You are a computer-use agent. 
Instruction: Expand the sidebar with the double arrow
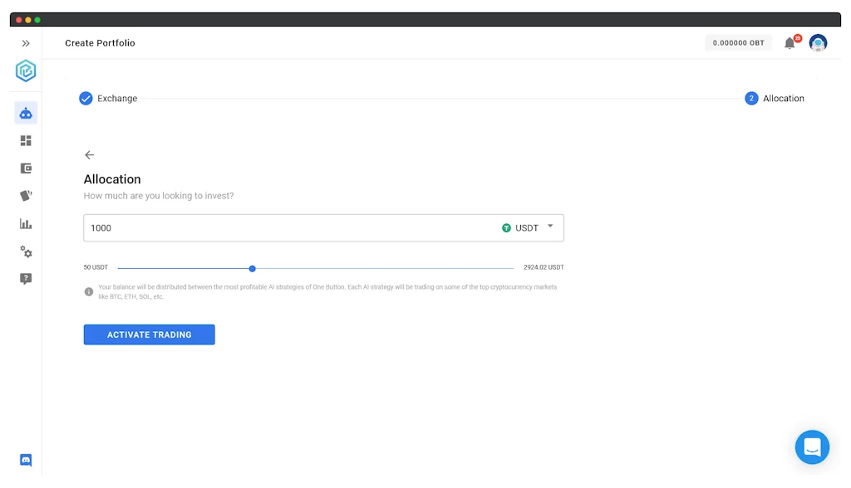[26, 42]
